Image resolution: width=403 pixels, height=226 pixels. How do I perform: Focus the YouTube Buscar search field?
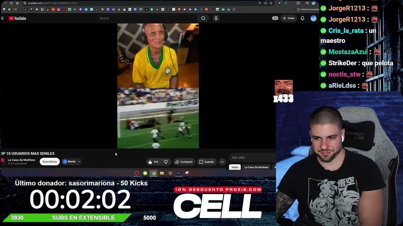[x=147, y=18]
